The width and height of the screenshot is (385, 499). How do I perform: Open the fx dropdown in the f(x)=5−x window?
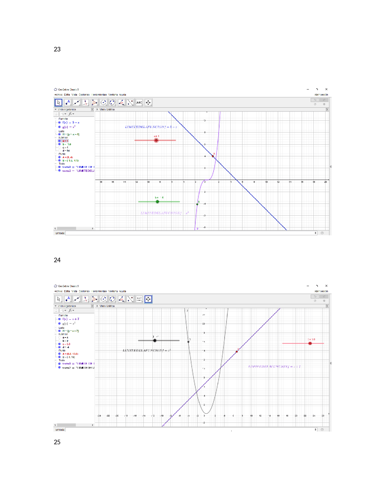[x=71, y=114]
